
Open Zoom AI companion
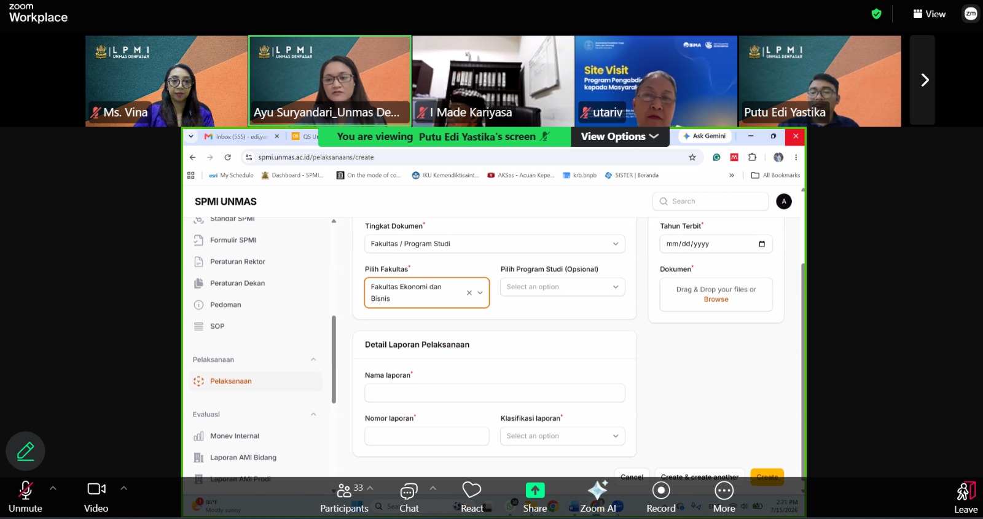(598, 496)
